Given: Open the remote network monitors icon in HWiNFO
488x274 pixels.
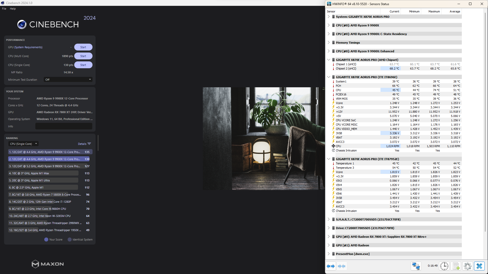Looking at the screenshot, I should pyautogui.click(x=416, y=266).
